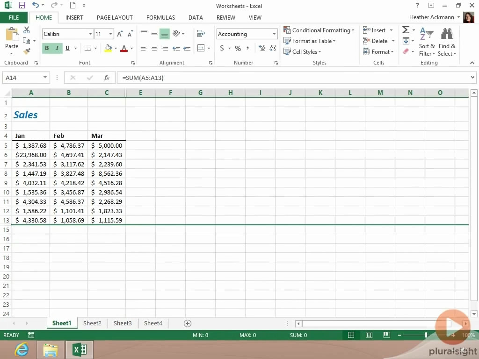This screenshot has height=359, width=479.
Task: Expand the Conditional Formatting menu
Action: (319, 30)
